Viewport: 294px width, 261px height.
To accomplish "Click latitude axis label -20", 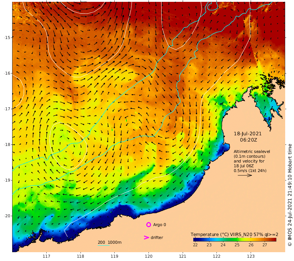I will coord(7,216).
